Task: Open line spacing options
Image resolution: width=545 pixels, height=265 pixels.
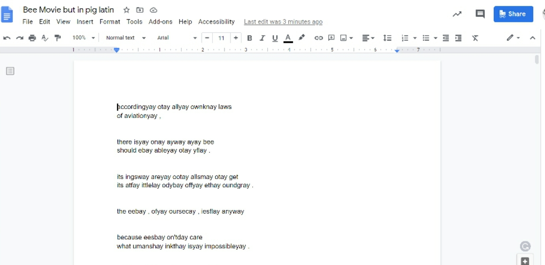Action: pyautogui.click(x=388, y=38)
